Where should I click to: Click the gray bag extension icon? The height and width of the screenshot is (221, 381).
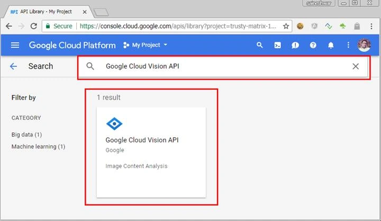pos(357,26)
